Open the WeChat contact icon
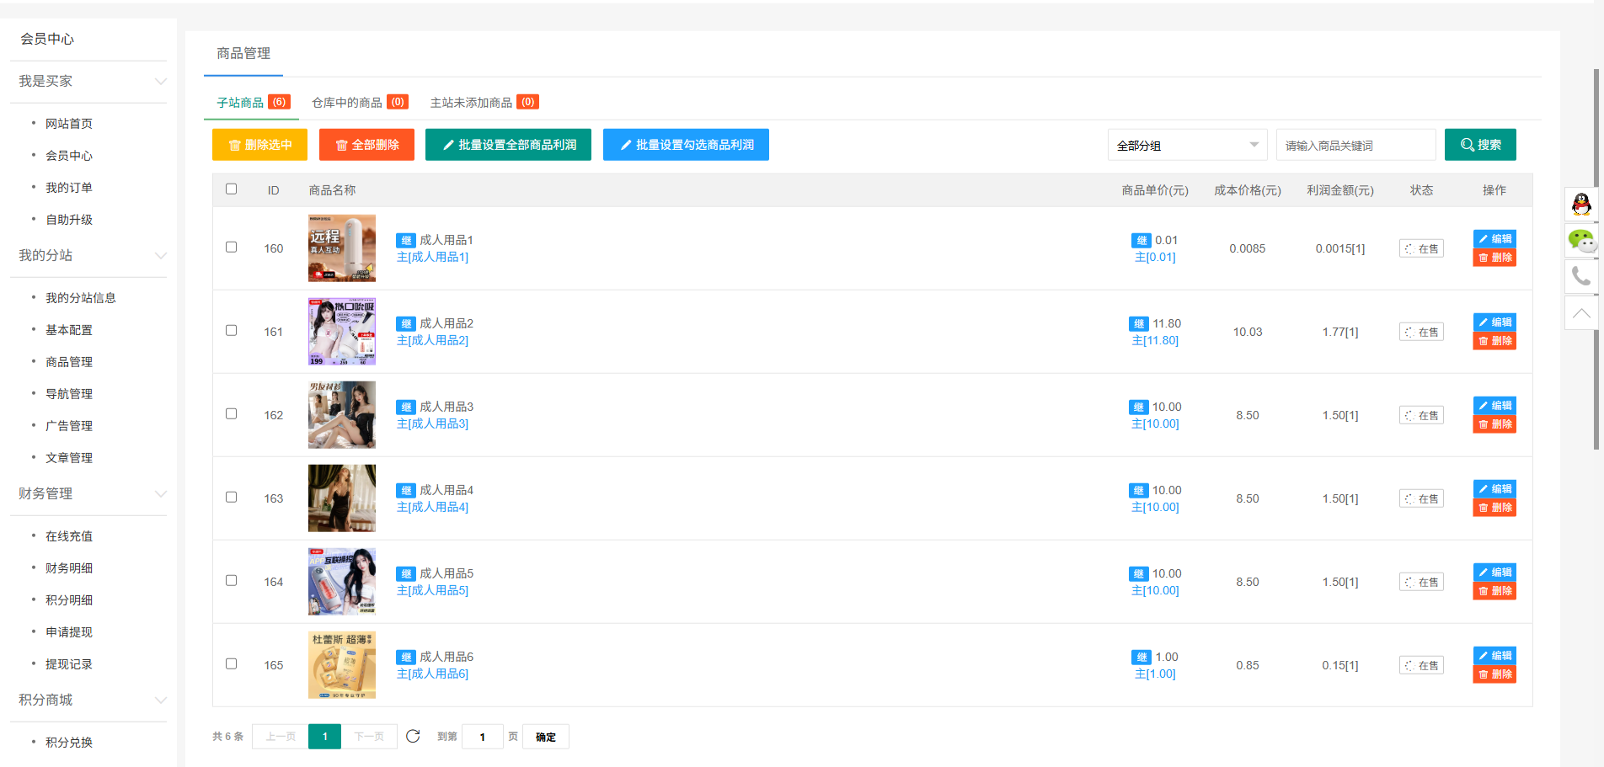 (1581, 241)
